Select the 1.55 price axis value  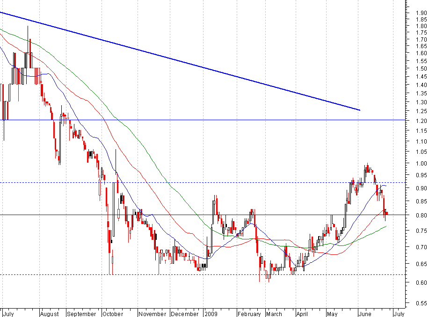pyautogui.click(x=422, y=61)
